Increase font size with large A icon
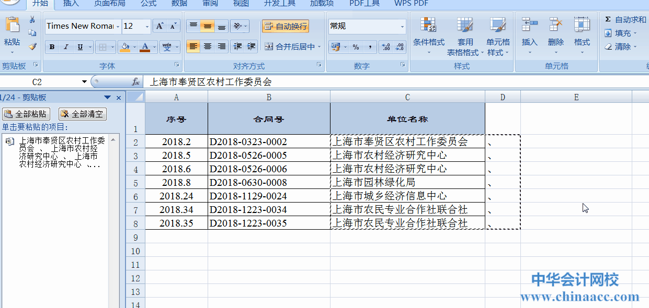The width and height of the screenshot is (649, 308). pyautogui.click(x=160, y=26)
